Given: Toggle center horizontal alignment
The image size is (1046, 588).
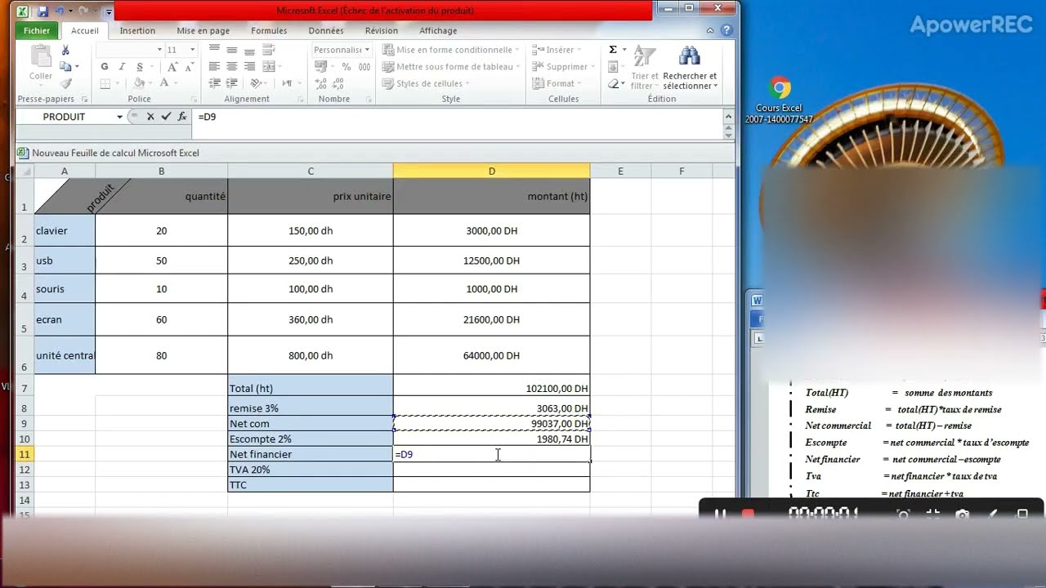Looking at the screenshot, I should tap(232, 67).
